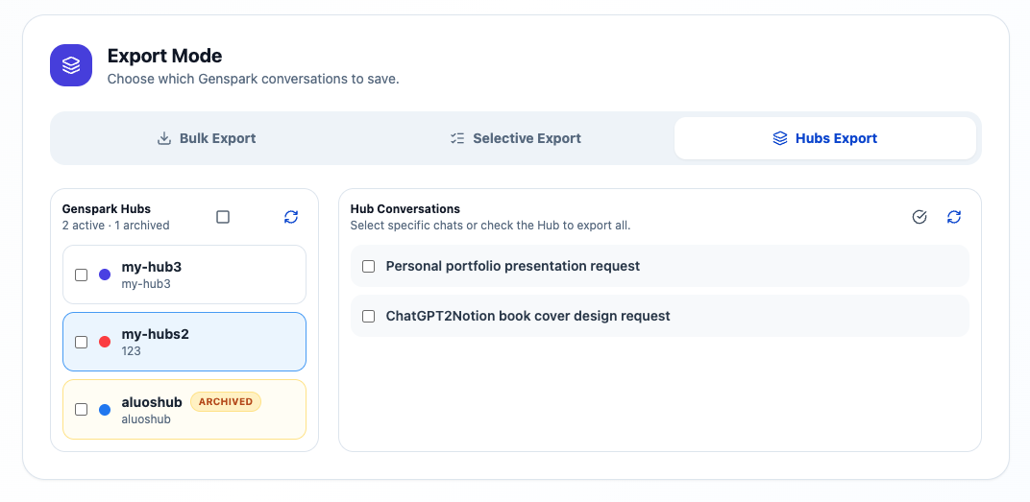1030x502 pixels.
Task: Click the Selective Export checklist icon
Action: tap(457, 138)
